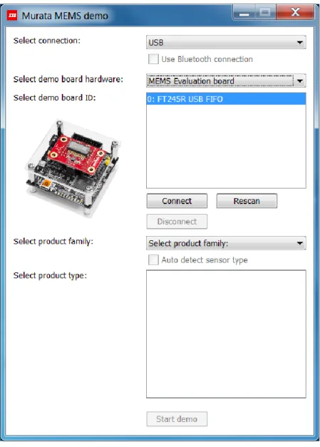Expand the Select product family dropdown
320x447 pixels.
[226, 243]
